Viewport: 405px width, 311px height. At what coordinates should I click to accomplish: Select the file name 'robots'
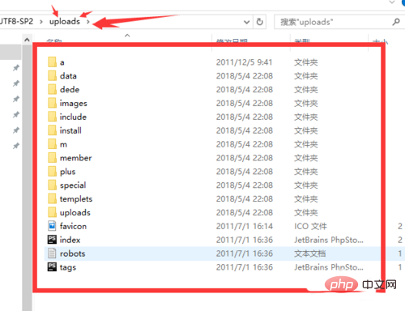click(72, 253)
